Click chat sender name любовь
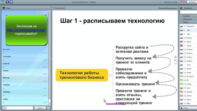This screenshot has height=111, width=197. tap(6, 92)
